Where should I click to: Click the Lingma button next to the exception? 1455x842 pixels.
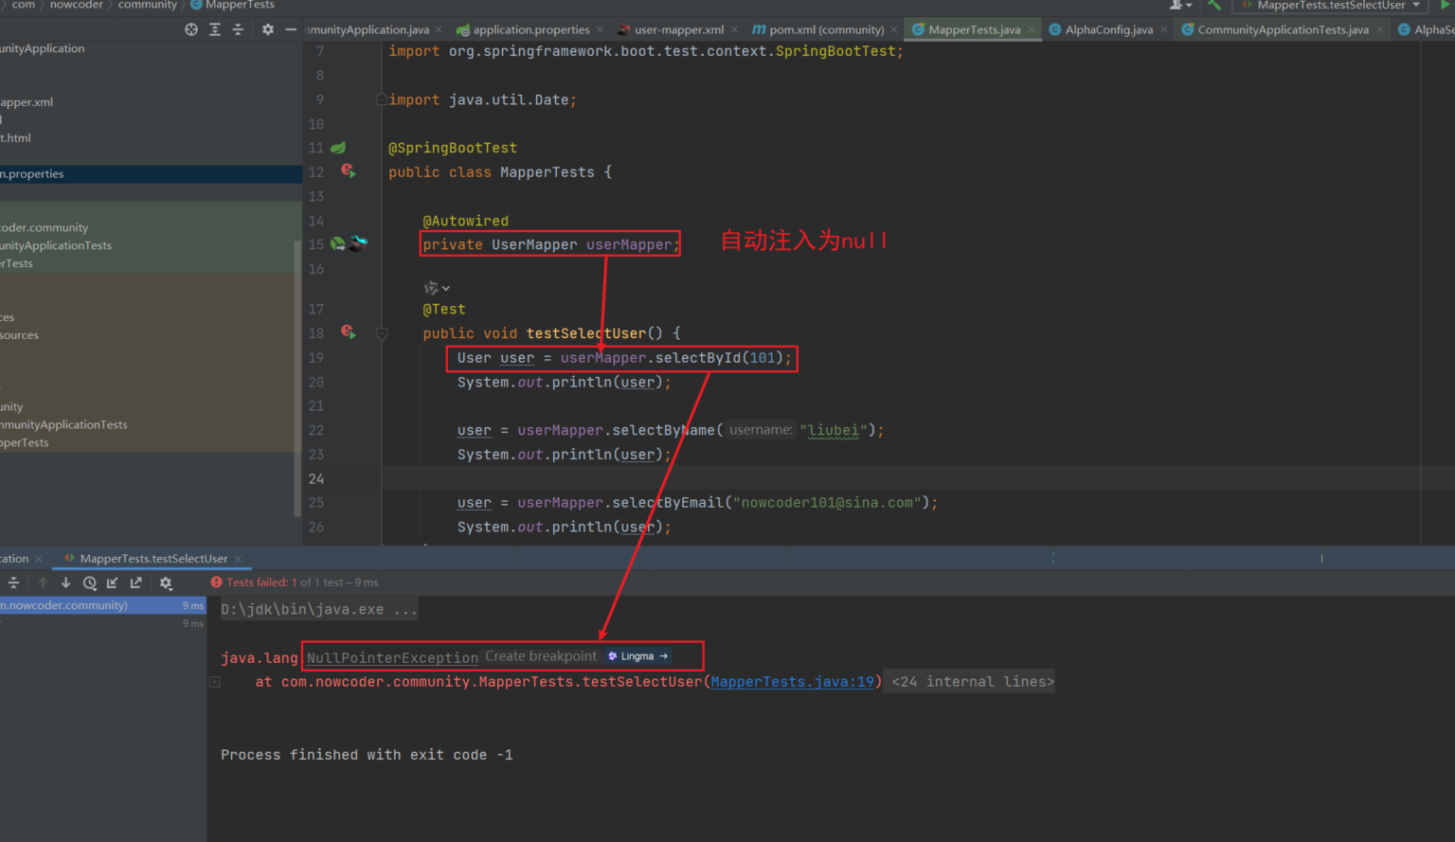[638, 656]
